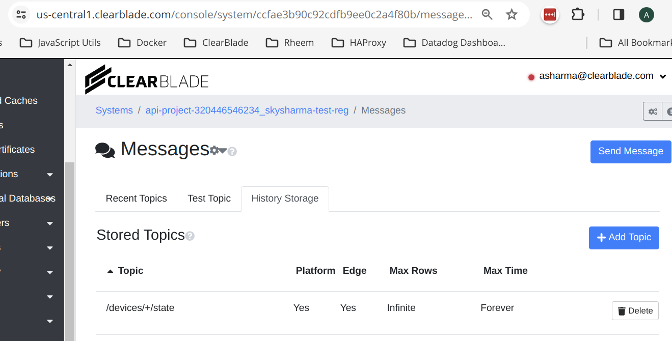672x341 pixels.
Task: Click the zoom magnifier icon in address bar
Action: coord(487,15)
